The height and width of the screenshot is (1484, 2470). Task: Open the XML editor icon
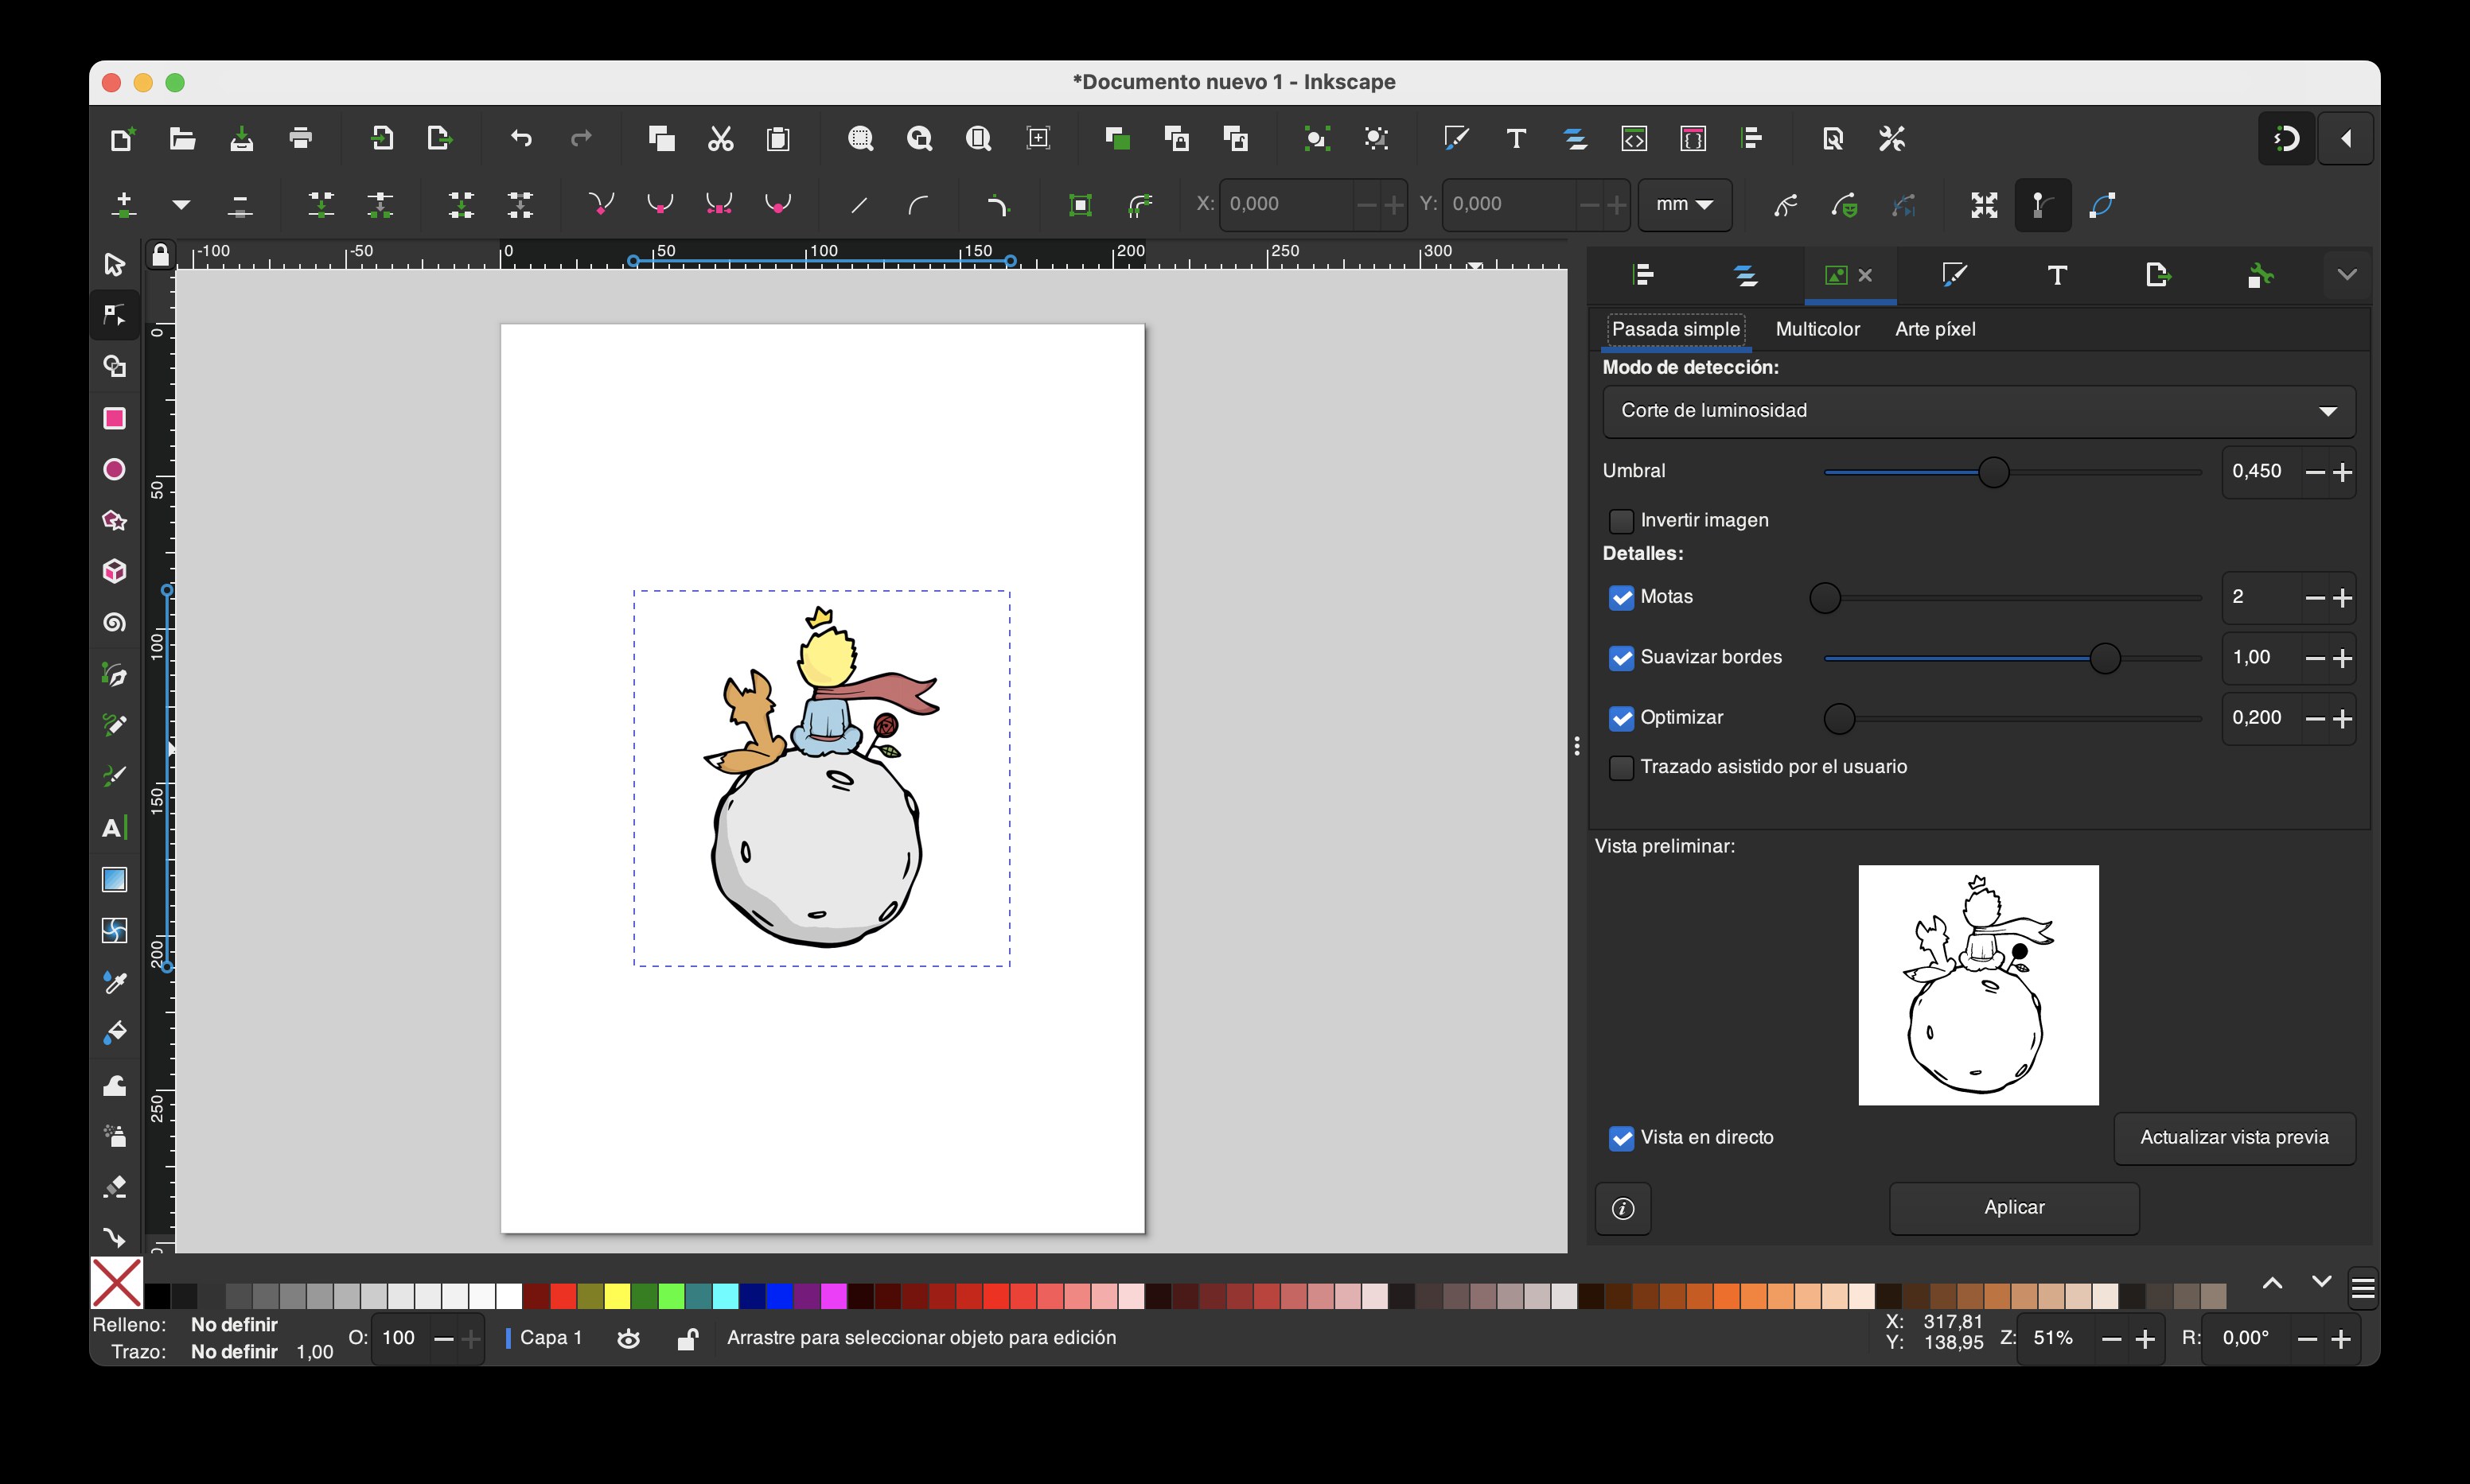click(x=1634, y=138)
